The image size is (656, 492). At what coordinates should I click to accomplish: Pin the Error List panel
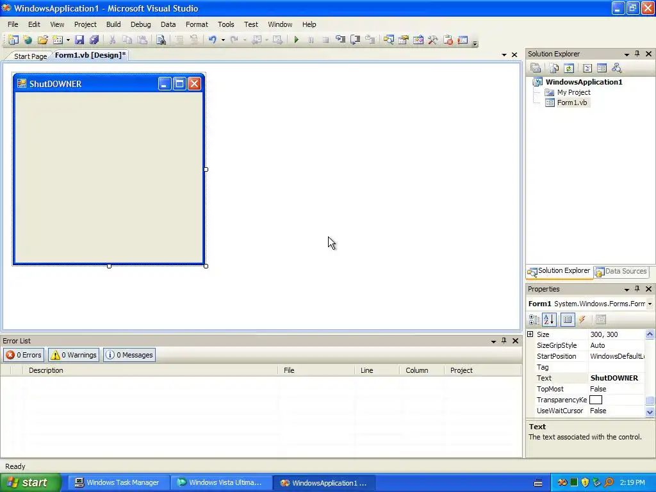point(504,341)
